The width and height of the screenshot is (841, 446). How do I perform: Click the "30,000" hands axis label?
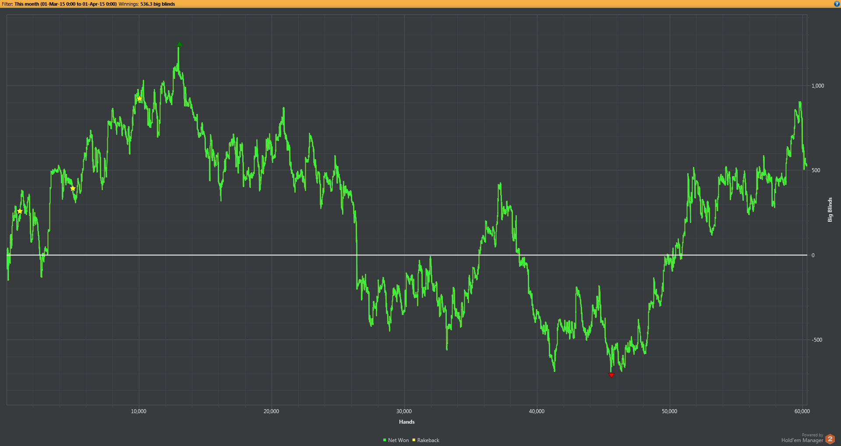click(404, 411)
